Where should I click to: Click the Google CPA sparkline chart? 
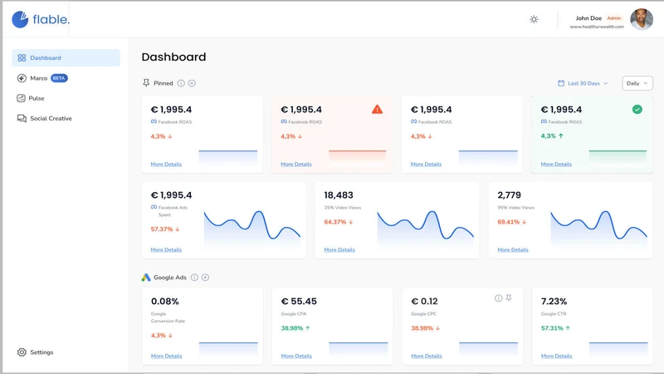(x=359, y=348)
